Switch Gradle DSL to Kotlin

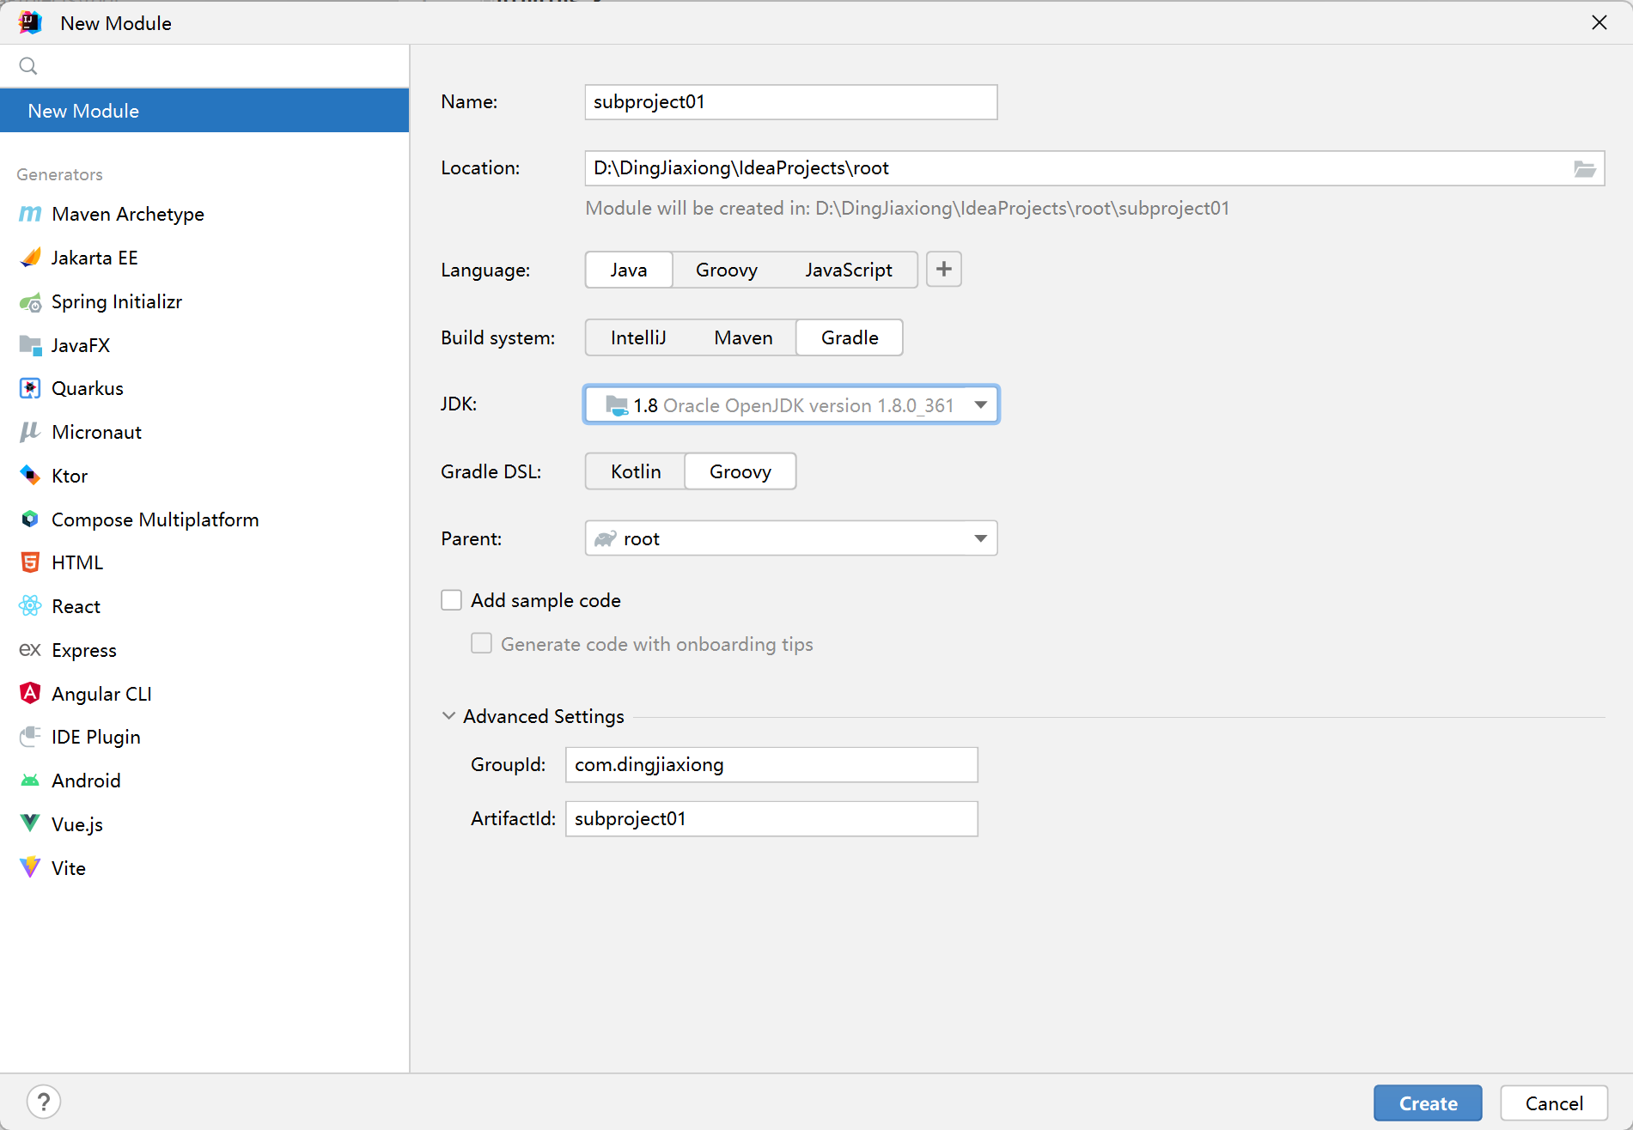point(635,471)
